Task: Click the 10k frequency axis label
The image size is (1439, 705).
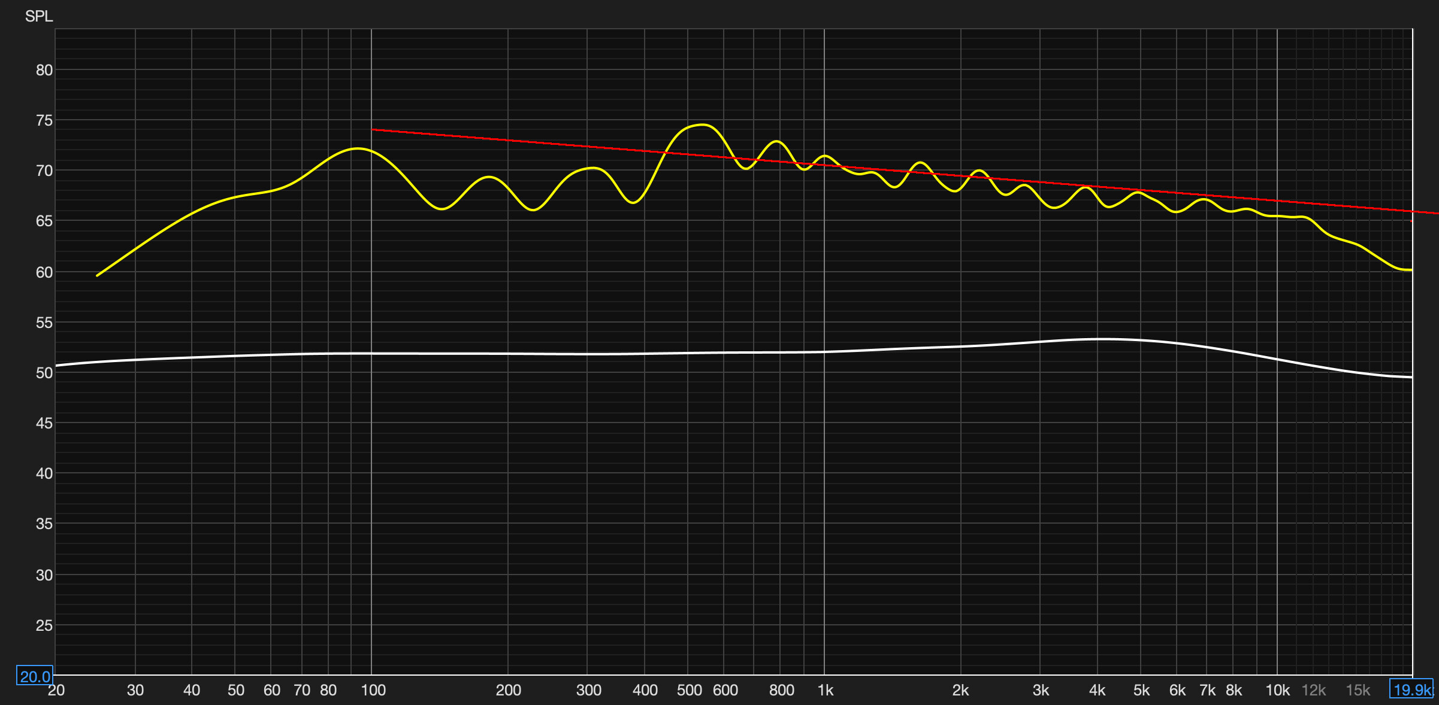Action: click(1277, 690)
